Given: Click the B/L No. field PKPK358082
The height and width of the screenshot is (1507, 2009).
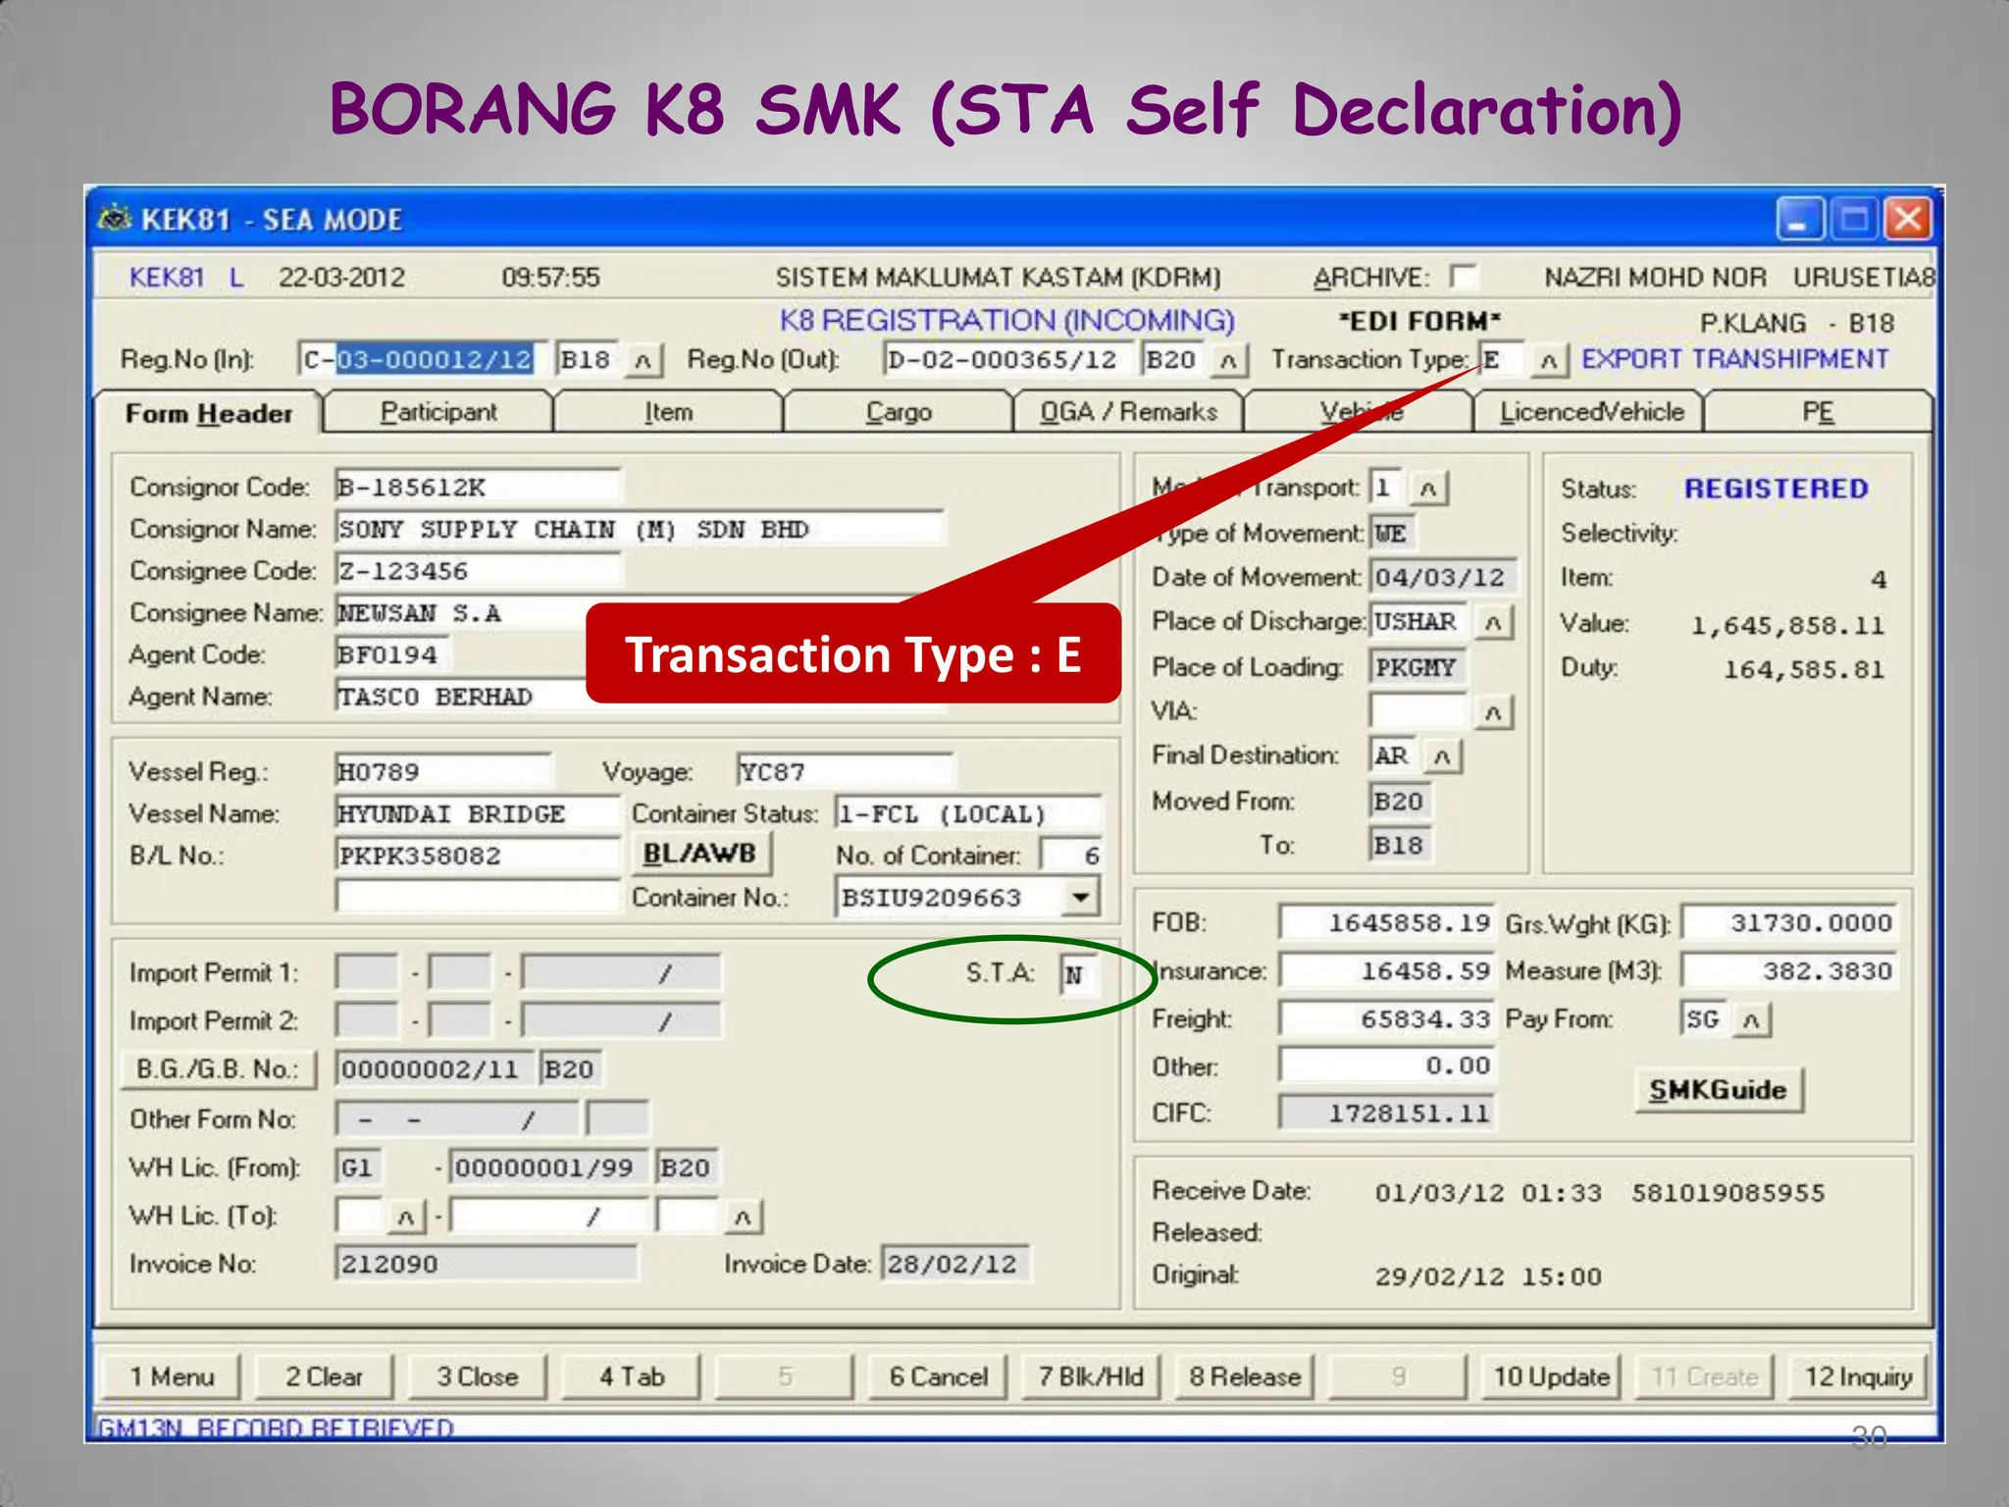Looking at the screenshot, I should (x=478, y=856).
